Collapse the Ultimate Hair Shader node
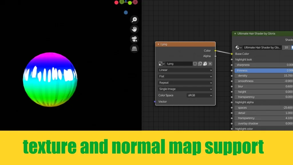Screen dimensions: 293x165 click(235, 34)
